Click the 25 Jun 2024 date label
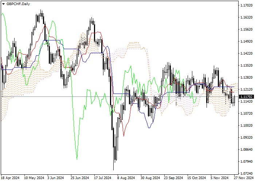The height and width of the screenshot is (182, 255). 80,178
